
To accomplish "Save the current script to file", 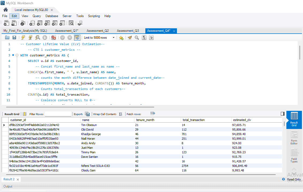I will [x=14, y=38].
